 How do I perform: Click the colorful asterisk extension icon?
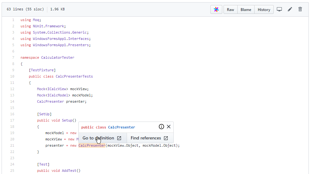[x=216, y=9]
